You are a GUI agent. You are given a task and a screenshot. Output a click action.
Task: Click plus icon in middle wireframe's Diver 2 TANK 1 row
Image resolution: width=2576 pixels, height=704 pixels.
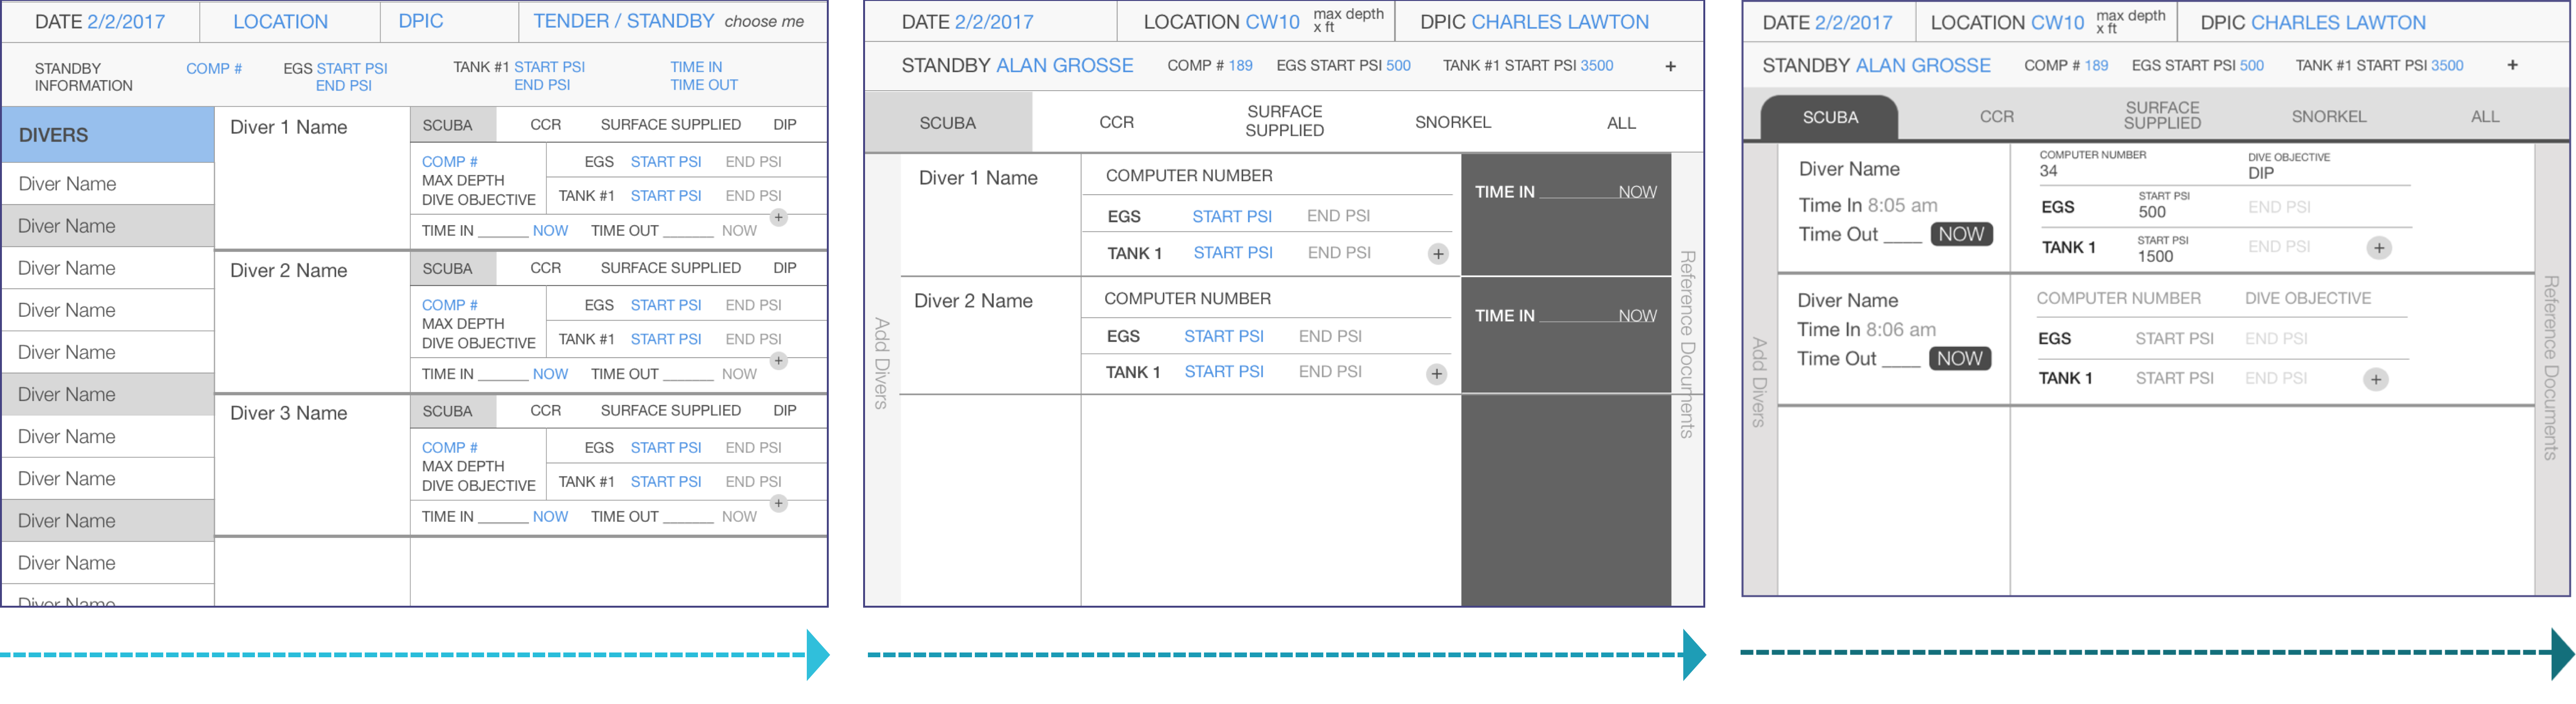(1436, 373)
